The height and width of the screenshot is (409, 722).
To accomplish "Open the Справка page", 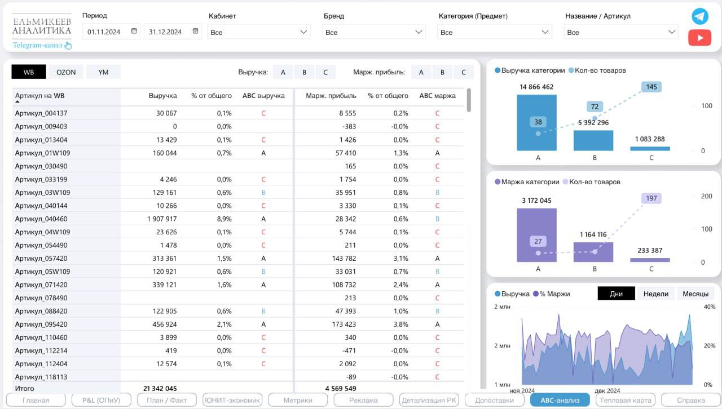I will (691, 400).
